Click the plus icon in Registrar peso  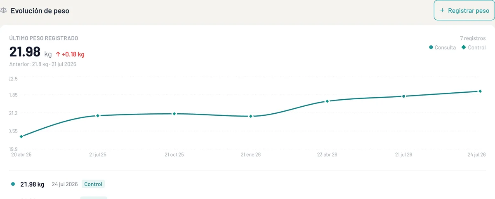click(443, 11)
